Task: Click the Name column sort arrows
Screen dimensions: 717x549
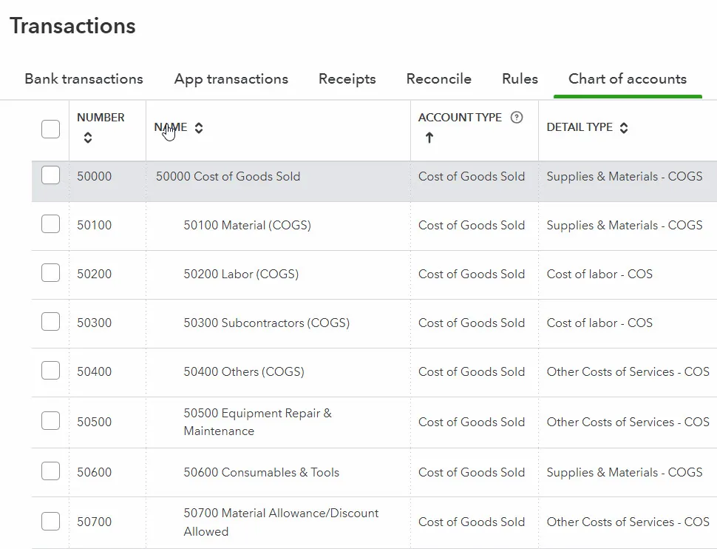Action: coord(199,128)
